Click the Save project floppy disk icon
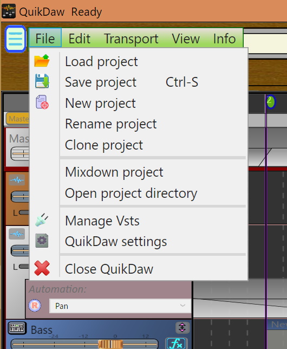This screenshot has width=287, height=349. (42, 81)
